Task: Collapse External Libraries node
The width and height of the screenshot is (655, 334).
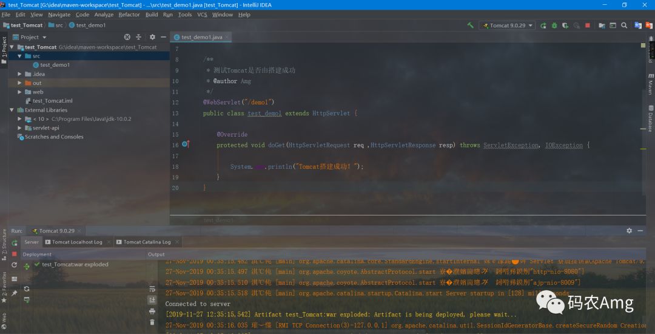Action: [12, 110]
